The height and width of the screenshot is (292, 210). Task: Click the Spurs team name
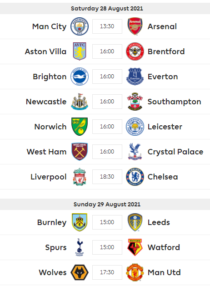(x=56, y=248)
